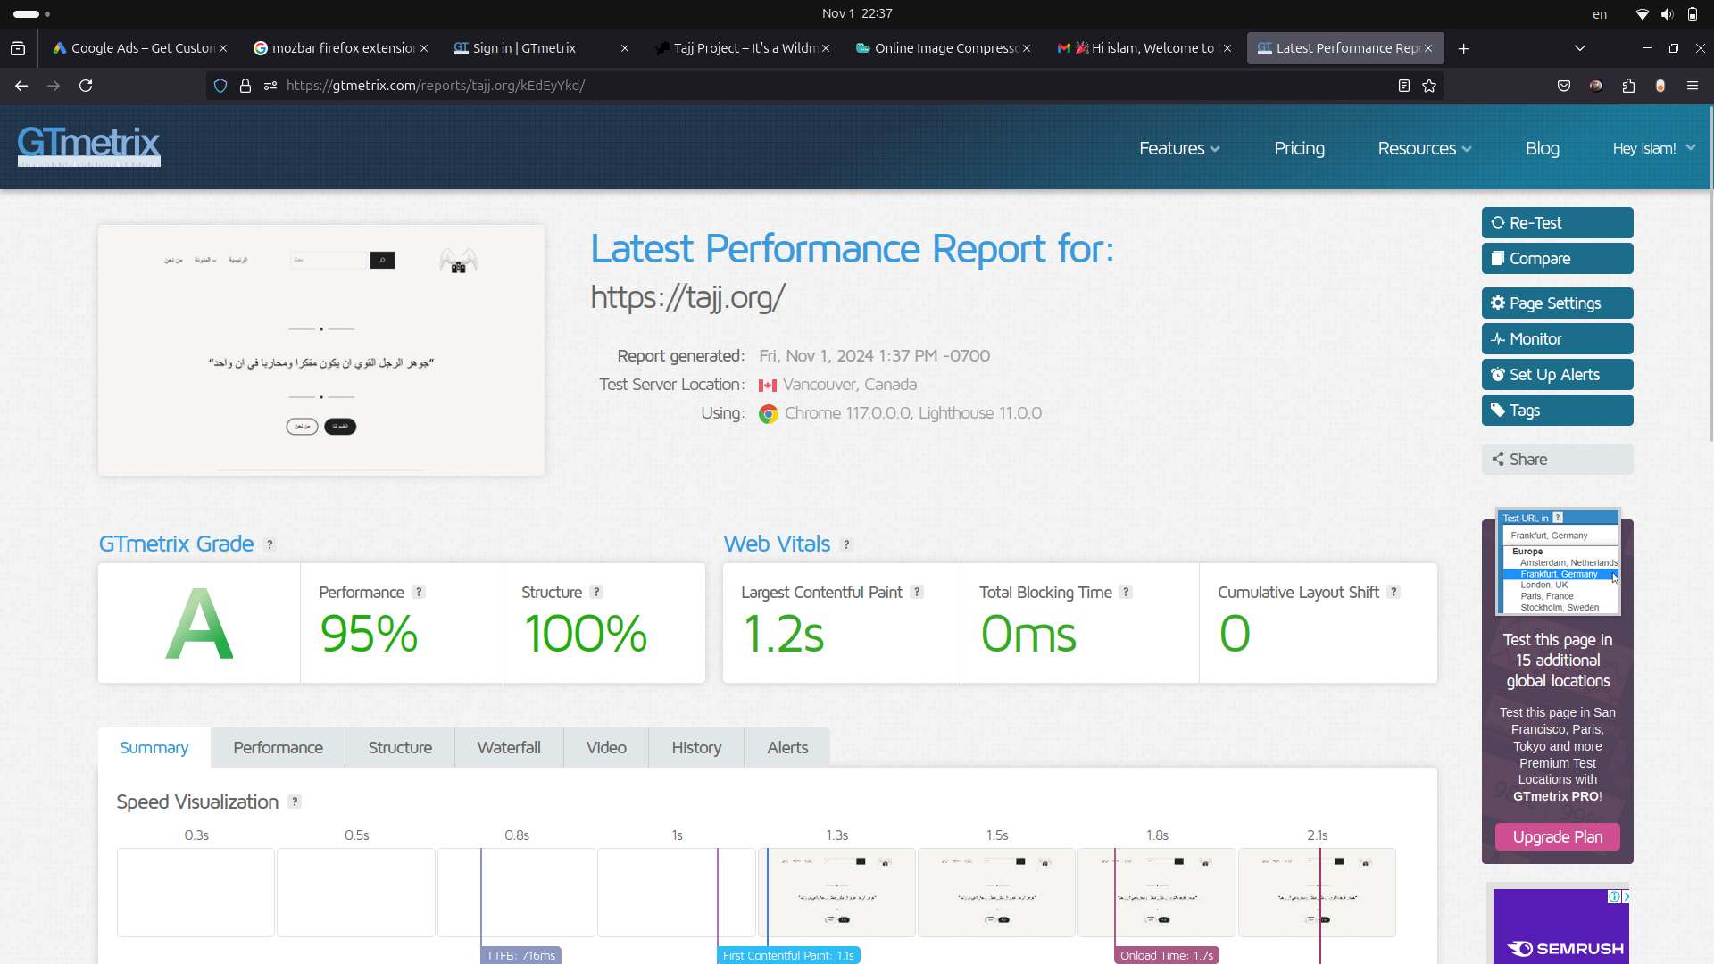The width and height of the screenshot is (1714, 964).
Task: Open Page Settings
Action: (x=1557, y=303)
